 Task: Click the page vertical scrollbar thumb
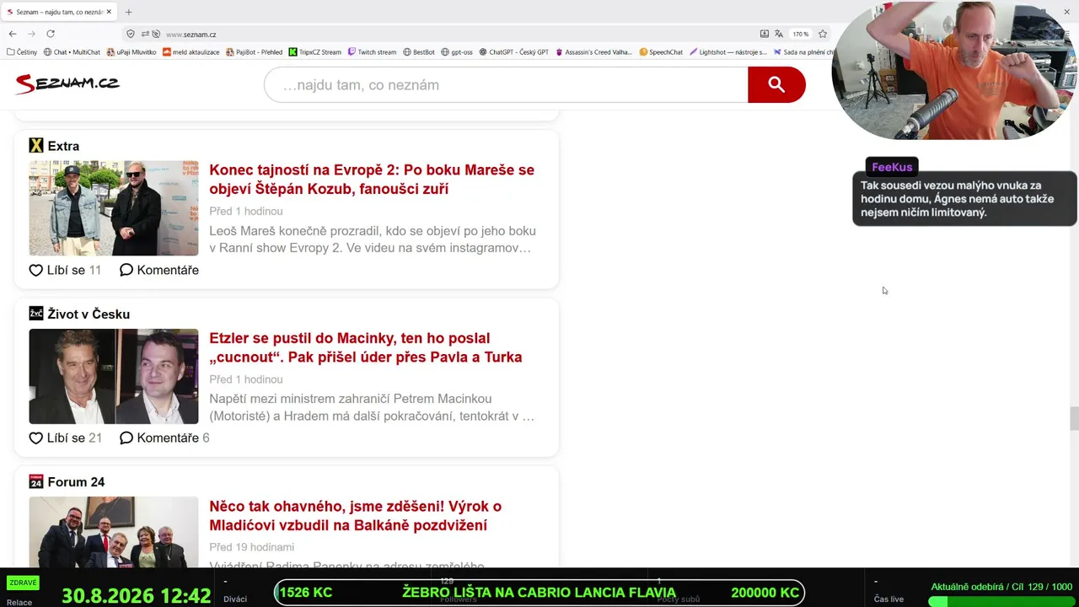pyautogui.click(x=1074, y=418)
